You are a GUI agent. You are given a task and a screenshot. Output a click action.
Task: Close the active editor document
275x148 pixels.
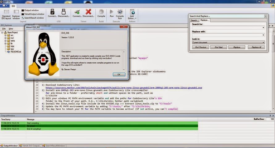[x=273, y=26]
